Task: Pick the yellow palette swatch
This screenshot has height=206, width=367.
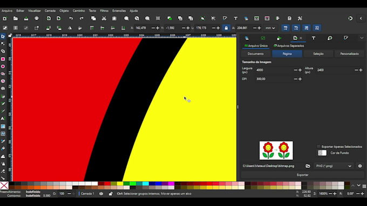Action: click(120, 184)
